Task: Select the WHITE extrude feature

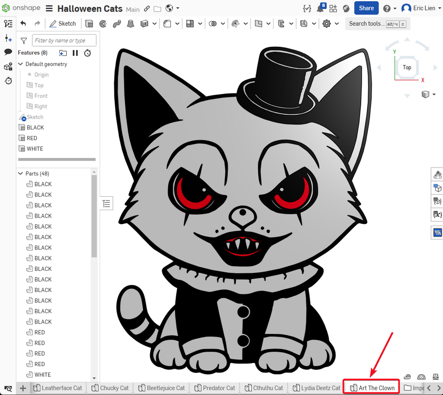Action: (35, 149)
